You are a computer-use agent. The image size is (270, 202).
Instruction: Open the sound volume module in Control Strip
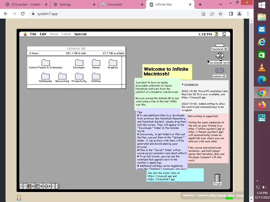pyautogui.click(x=47, y=186)
